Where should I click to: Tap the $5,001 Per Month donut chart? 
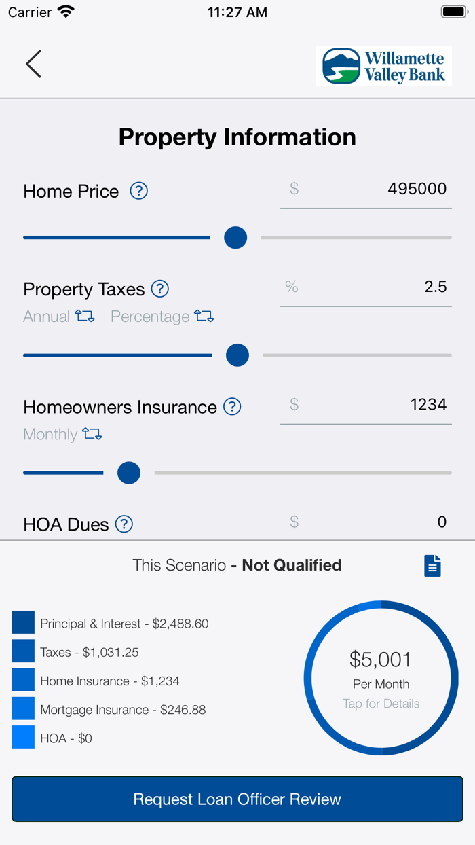pyautogui.click(x=381, y=677)
